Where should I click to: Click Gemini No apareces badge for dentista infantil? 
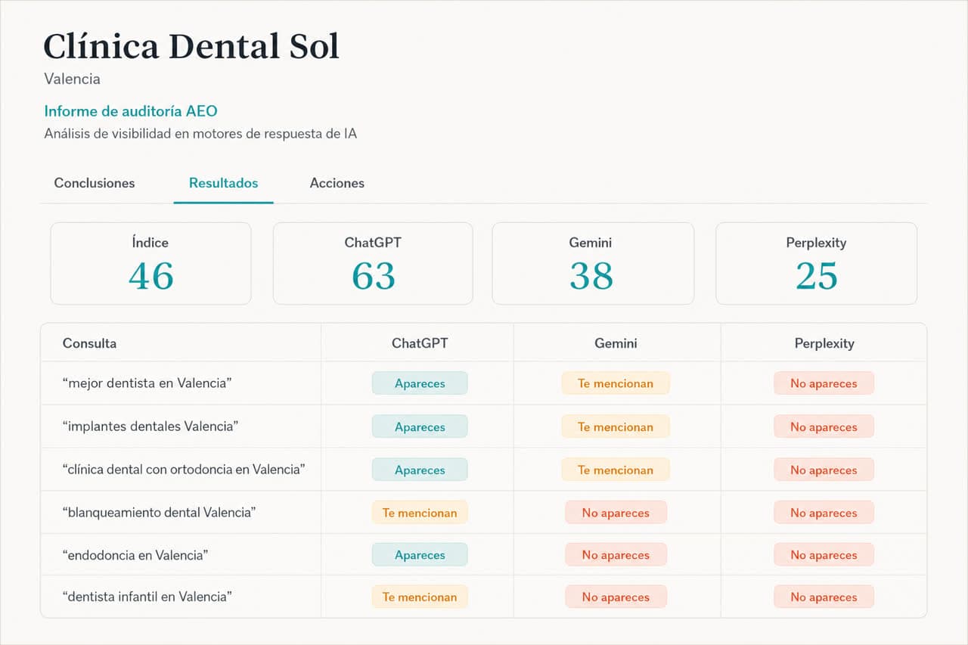[616, 597]
